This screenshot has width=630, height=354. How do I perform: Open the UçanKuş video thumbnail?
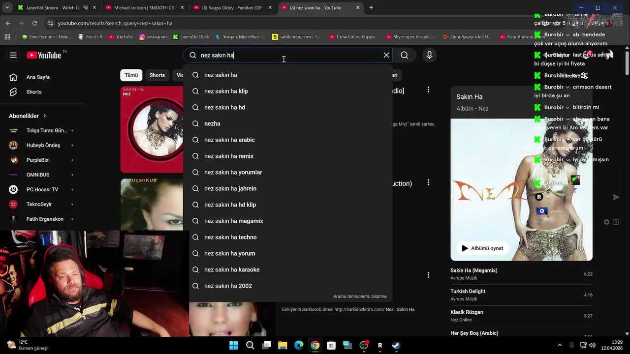pyautogui.click(x=152, y=204)
